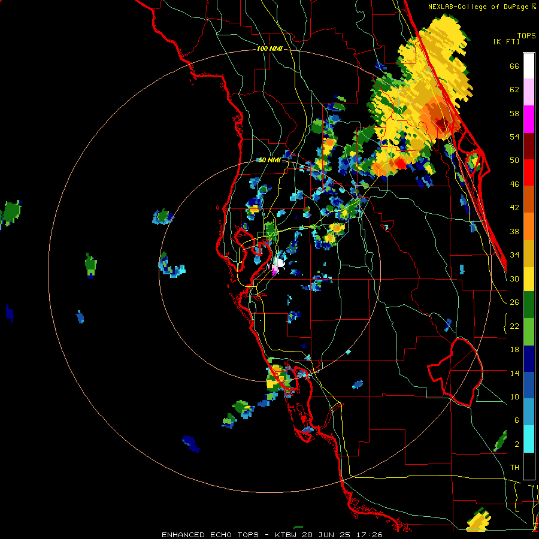This screenshot has height=539, width=539.
Task: Select the light green legend swatch
Action: tap(529, 332)
